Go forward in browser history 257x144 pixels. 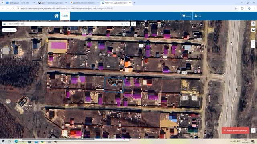[8, 8]
